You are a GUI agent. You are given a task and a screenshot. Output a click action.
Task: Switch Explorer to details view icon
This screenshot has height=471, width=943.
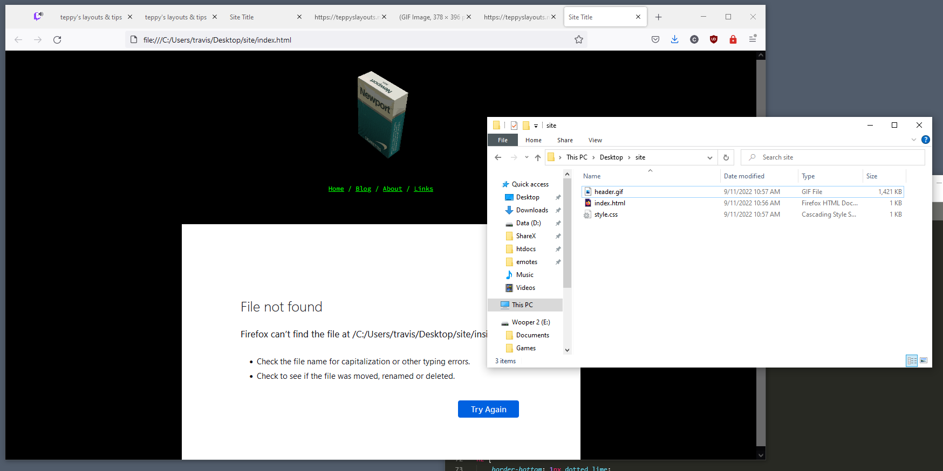[912, 361]
